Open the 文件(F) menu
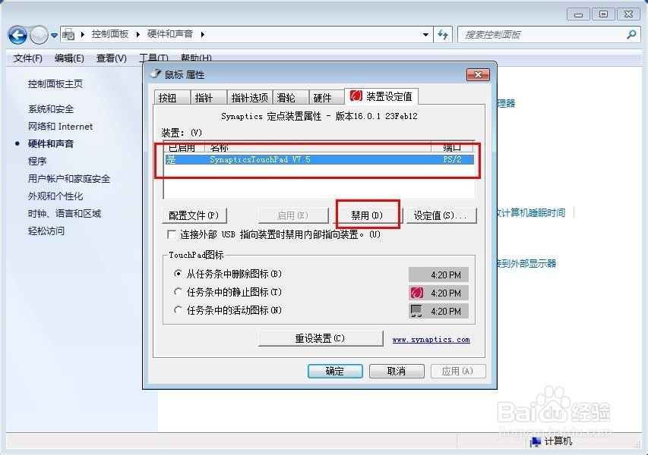 (27, 58)
